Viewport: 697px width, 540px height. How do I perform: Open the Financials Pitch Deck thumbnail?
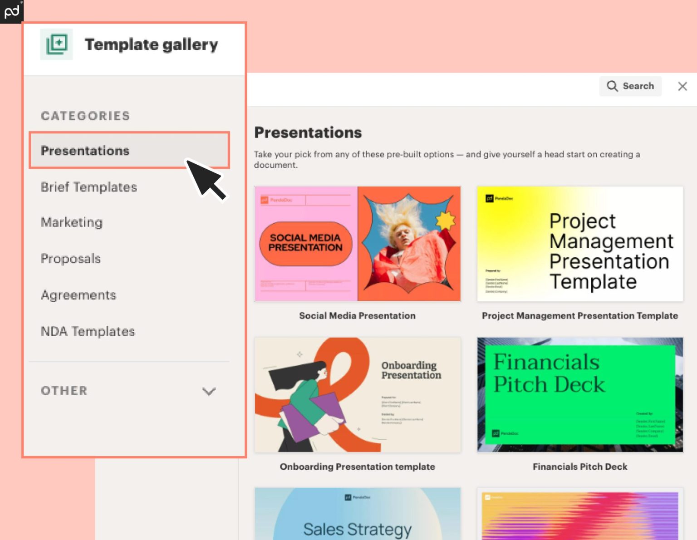pos(580,394)
